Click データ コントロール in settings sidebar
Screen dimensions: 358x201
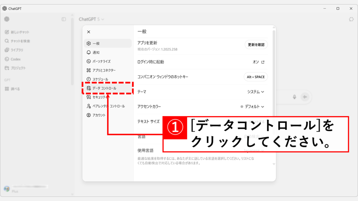pos(104,88)
